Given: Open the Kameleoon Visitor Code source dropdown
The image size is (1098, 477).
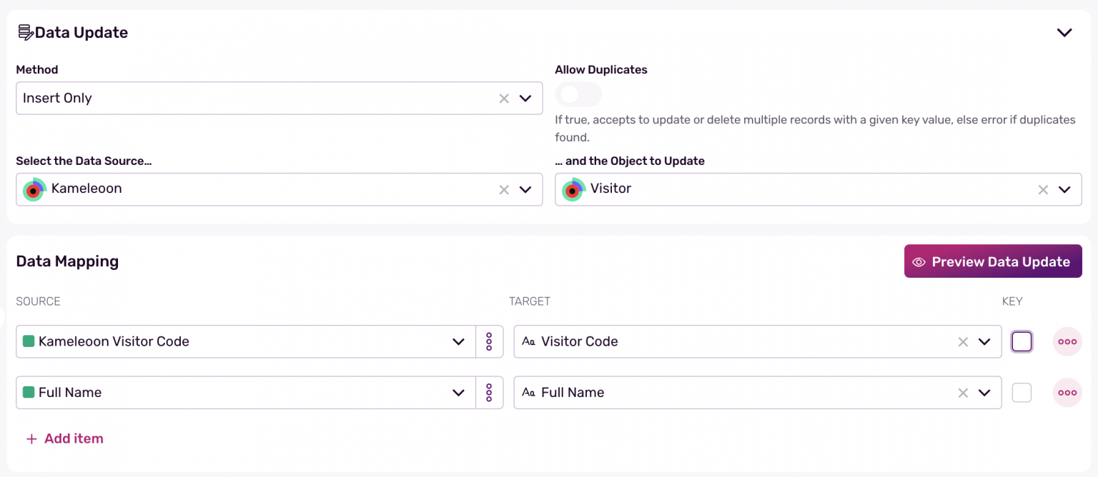Looking at the screenshot, I should pyautogui.click(x=459, y=341).
